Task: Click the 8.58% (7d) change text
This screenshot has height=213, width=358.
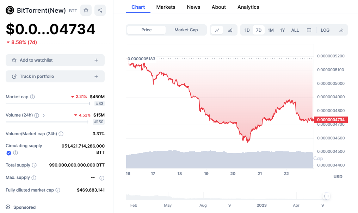Action: [24, 42]
